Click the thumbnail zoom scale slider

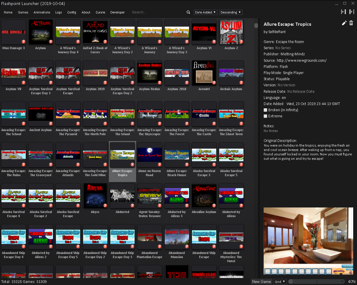click(x=317, y=281)
